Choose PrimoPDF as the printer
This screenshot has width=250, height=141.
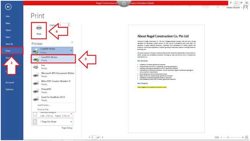pos(53,91)
